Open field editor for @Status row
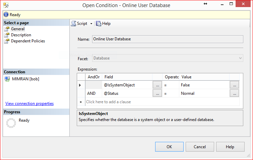This screenshot has height=160, width=253. (157, 93)
